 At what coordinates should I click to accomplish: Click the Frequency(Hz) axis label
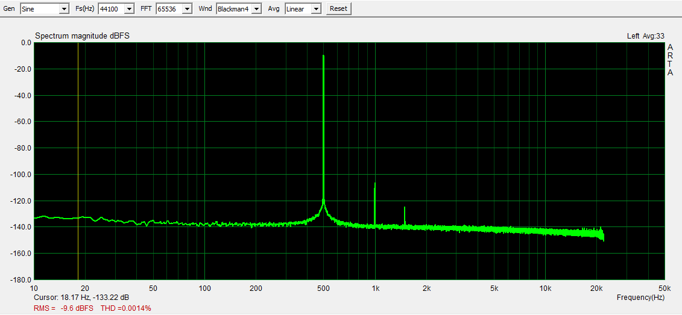click(640, 298)
